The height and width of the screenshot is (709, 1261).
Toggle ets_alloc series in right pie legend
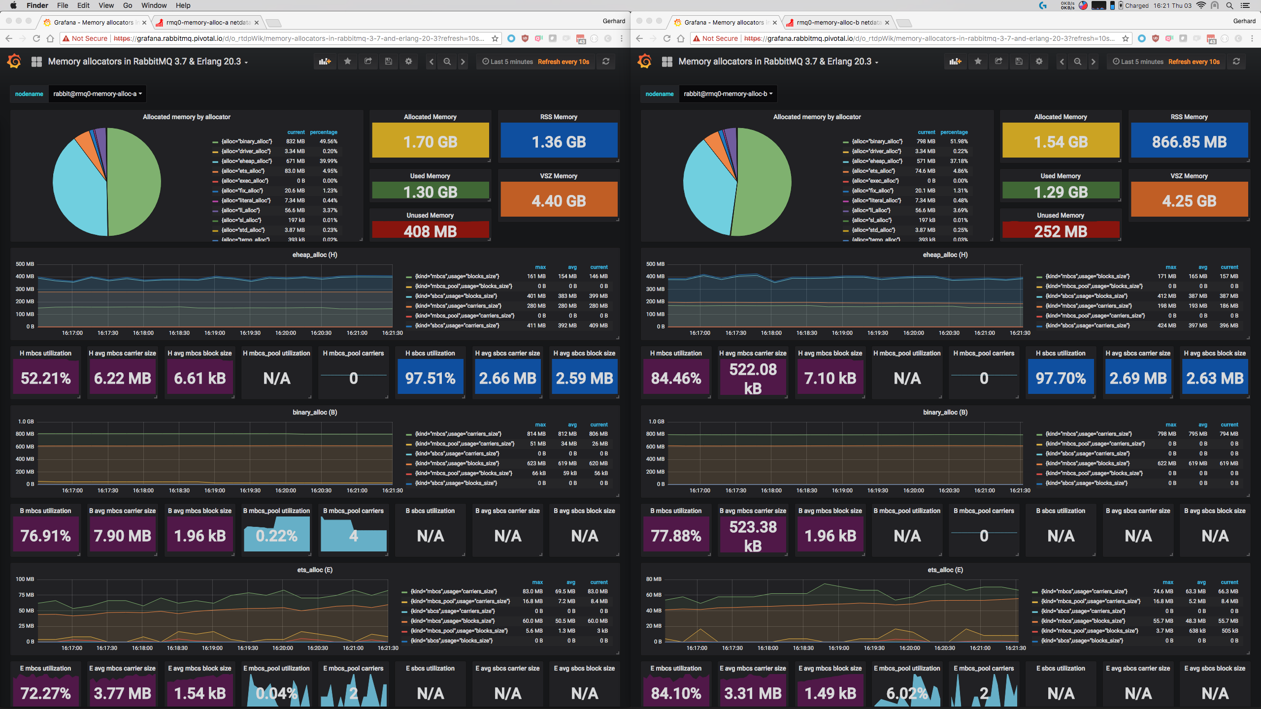(873, 171)
